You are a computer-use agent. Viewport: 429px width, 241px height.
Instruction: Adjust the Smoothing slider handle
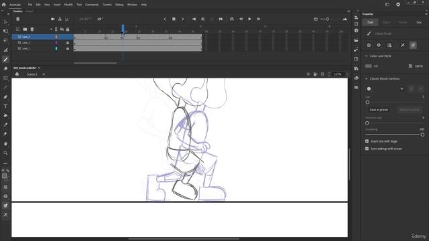[x=422, y=135]
